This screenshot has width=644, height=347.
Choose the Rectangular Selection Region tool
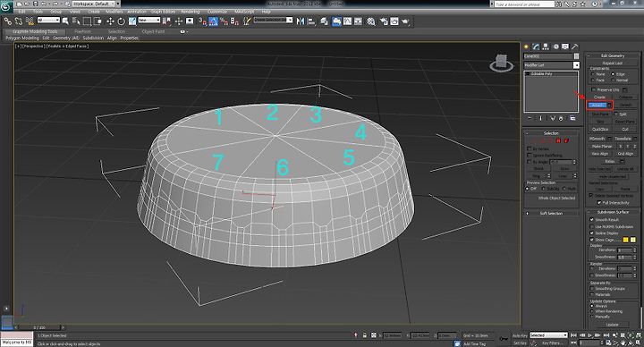point(87,21)
